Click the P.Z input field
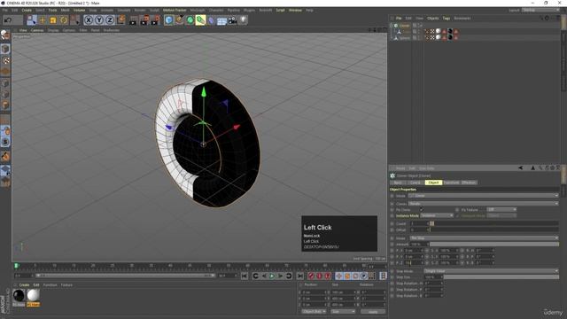Image resolution: width=567 pixels, height=319 pixels. click(x=414, y=263)
